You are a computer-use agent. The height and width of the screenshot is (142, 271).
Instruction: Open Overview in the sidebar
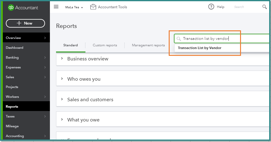click(26, 38)
